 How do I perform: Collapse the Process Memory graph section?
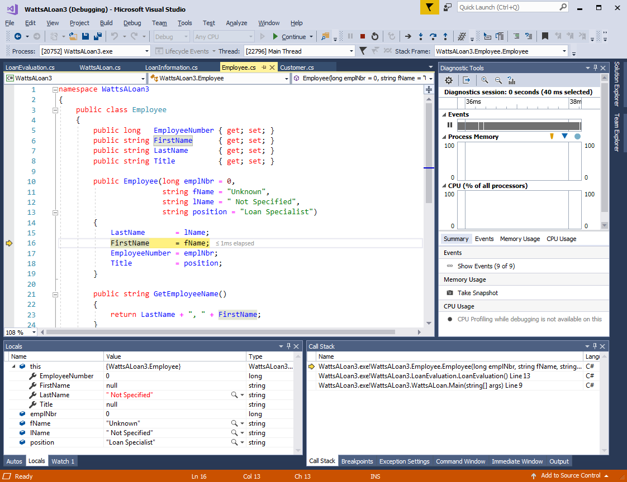click(x=444, y=137)
